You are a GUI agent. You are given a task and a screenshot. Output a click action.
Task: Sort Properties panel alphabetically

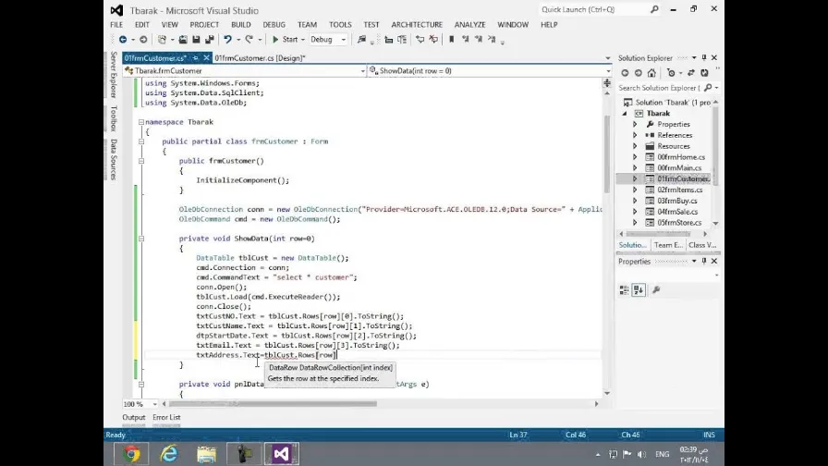tap(639, 289)
